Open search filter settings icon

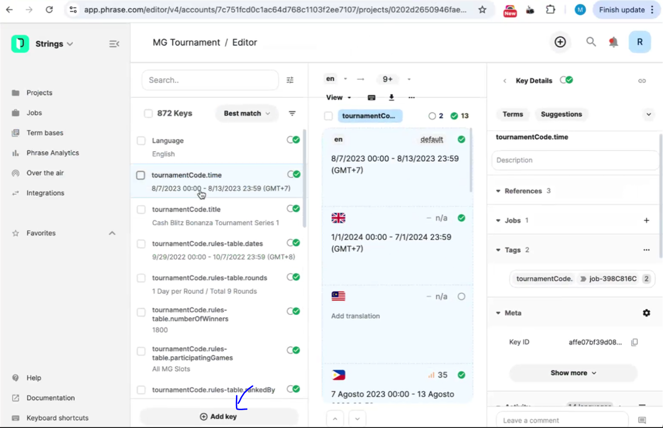290,80
